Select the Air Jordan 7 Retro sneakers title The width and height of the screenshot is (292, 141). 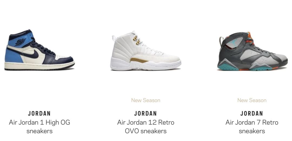pos(252,126)
